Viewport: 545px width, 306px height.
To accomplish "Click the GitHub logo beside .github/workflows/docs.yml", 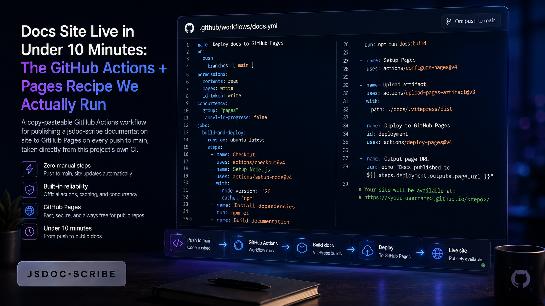I will [189, 28].
